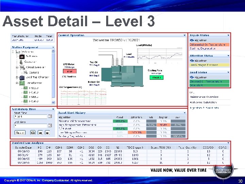245x184 pixels.
Task: Select the Transformer folder icon
Action: click(x=22, y=83)
